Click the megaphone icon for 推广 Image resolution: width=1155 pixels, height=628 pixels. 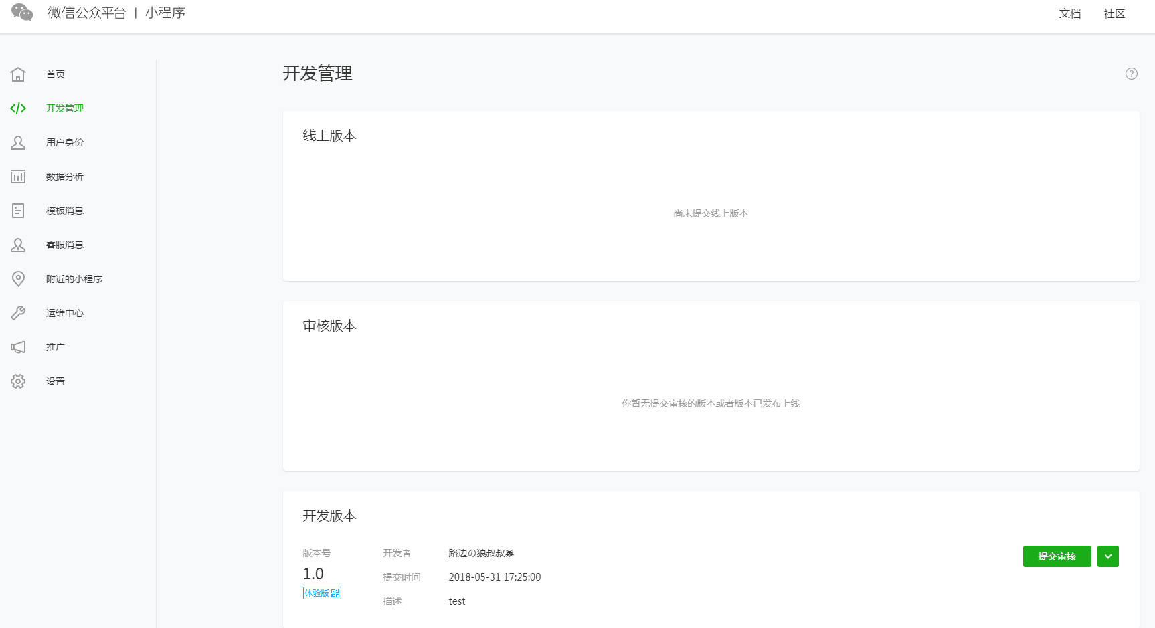click(x=18, y=347)
